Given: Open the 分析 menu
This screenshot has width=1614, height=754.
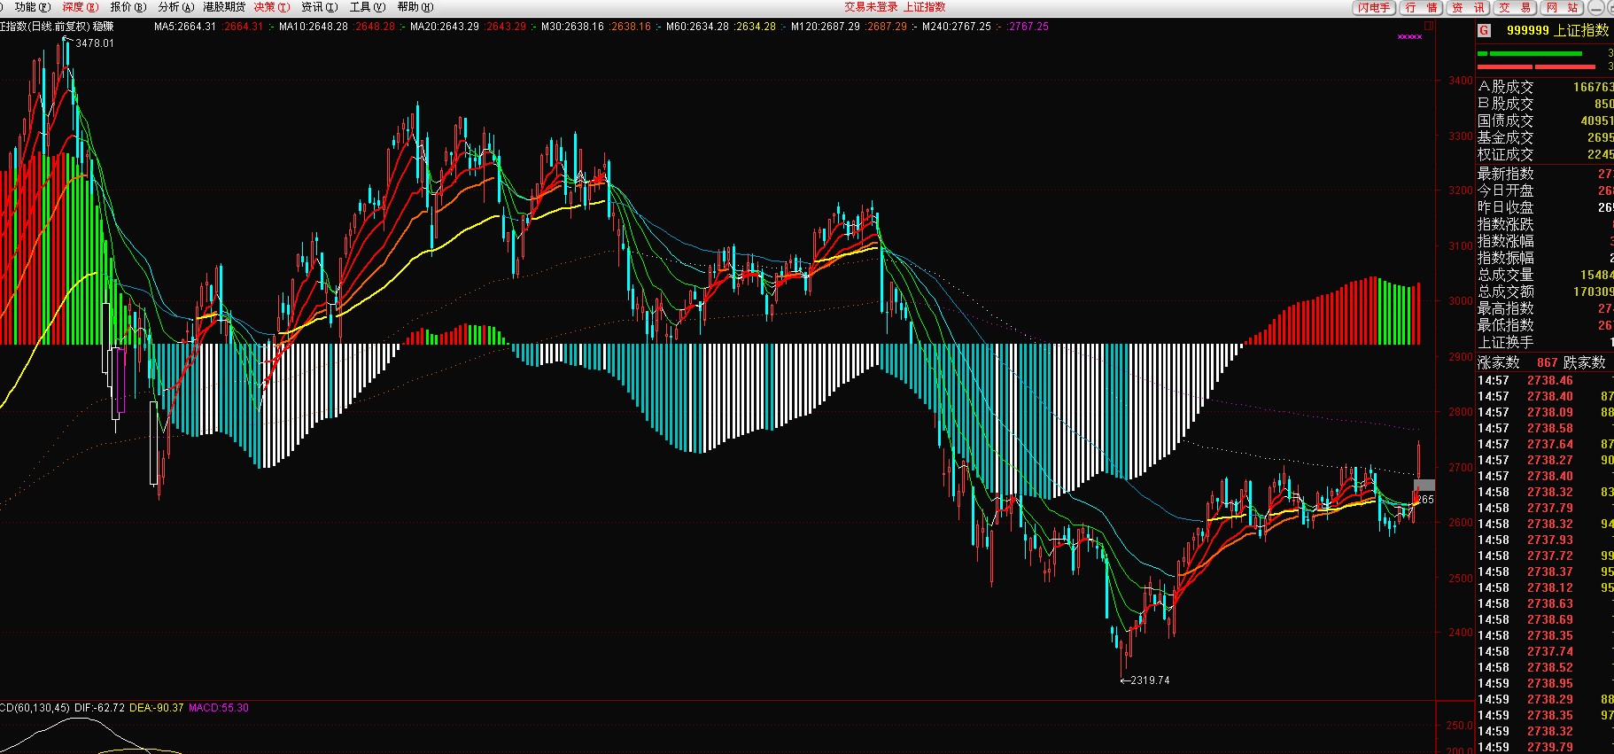Looking at the screenshot, I should tap(175, 7).
